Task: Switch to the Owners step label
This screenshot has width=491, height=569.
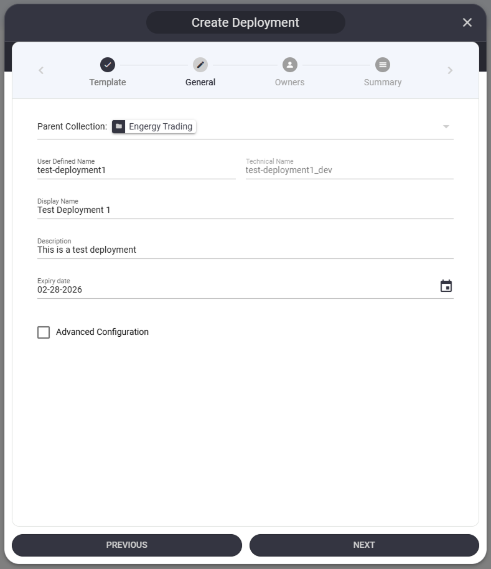Action: (290, 82)
